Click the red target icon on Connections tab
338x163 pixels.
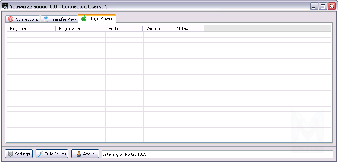(x=11, y=19)
